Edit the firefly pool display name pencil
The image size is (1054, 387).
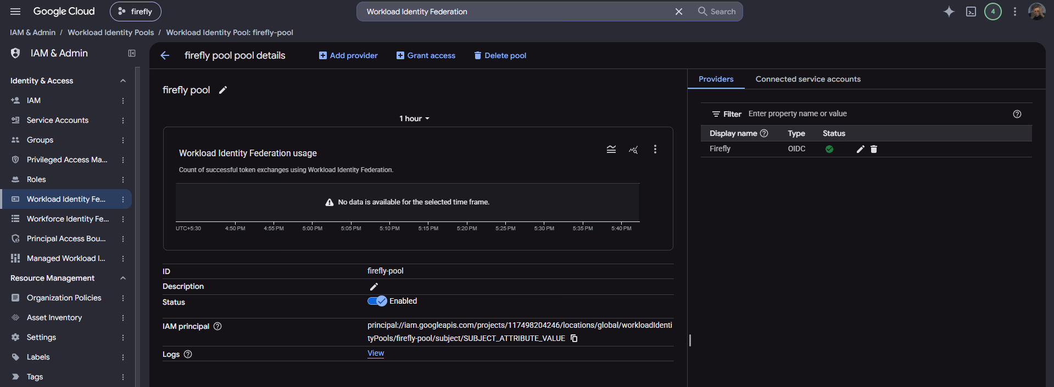pyautogui.click(x=222, y=90)
